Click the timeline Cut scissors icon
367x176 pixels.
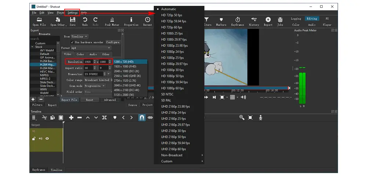(44, 118)
